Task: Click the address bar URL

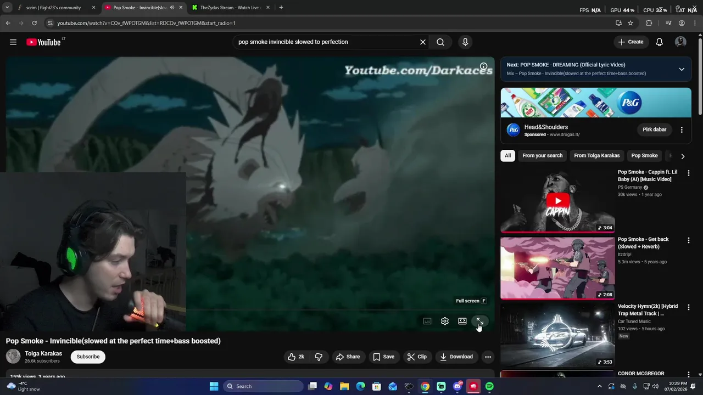Action: tap(146, 23)
